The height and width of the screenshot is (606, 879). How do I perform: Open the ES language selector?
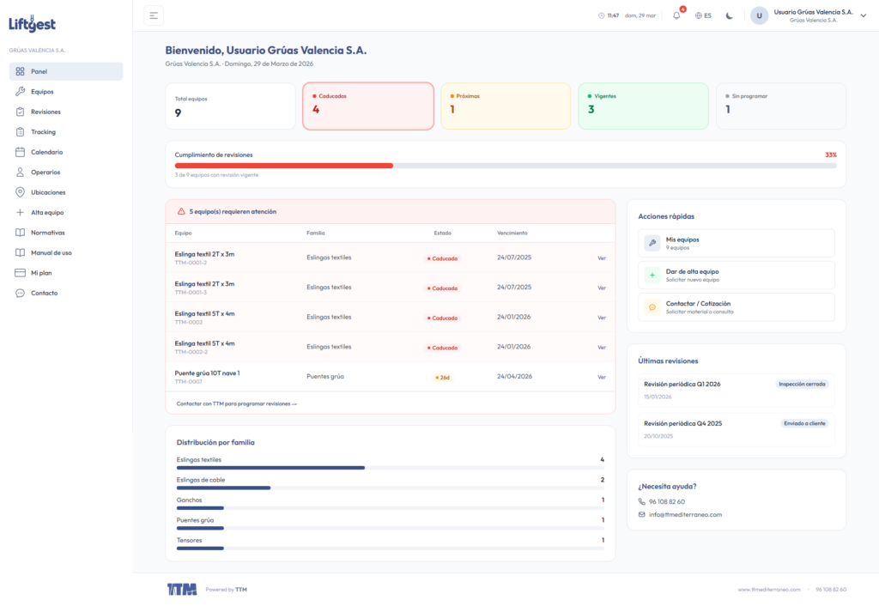pos(703,15)
